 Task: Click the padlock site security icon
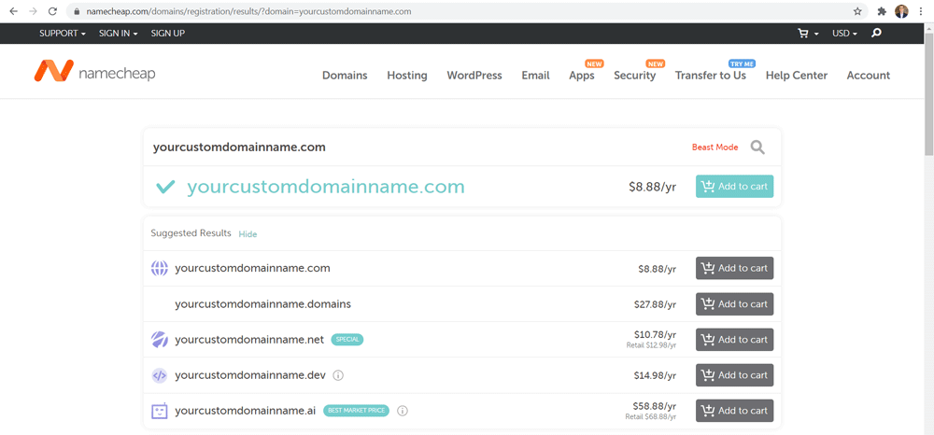pyautogui.click(x=77, y=11)
